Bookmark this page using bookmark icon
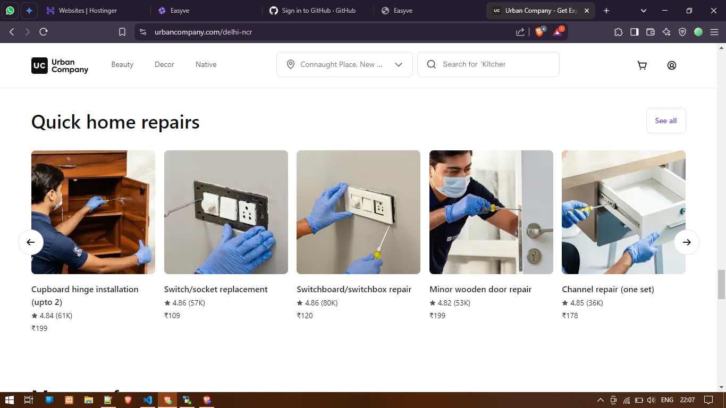The image size is (726, 408). click(122, 32)
